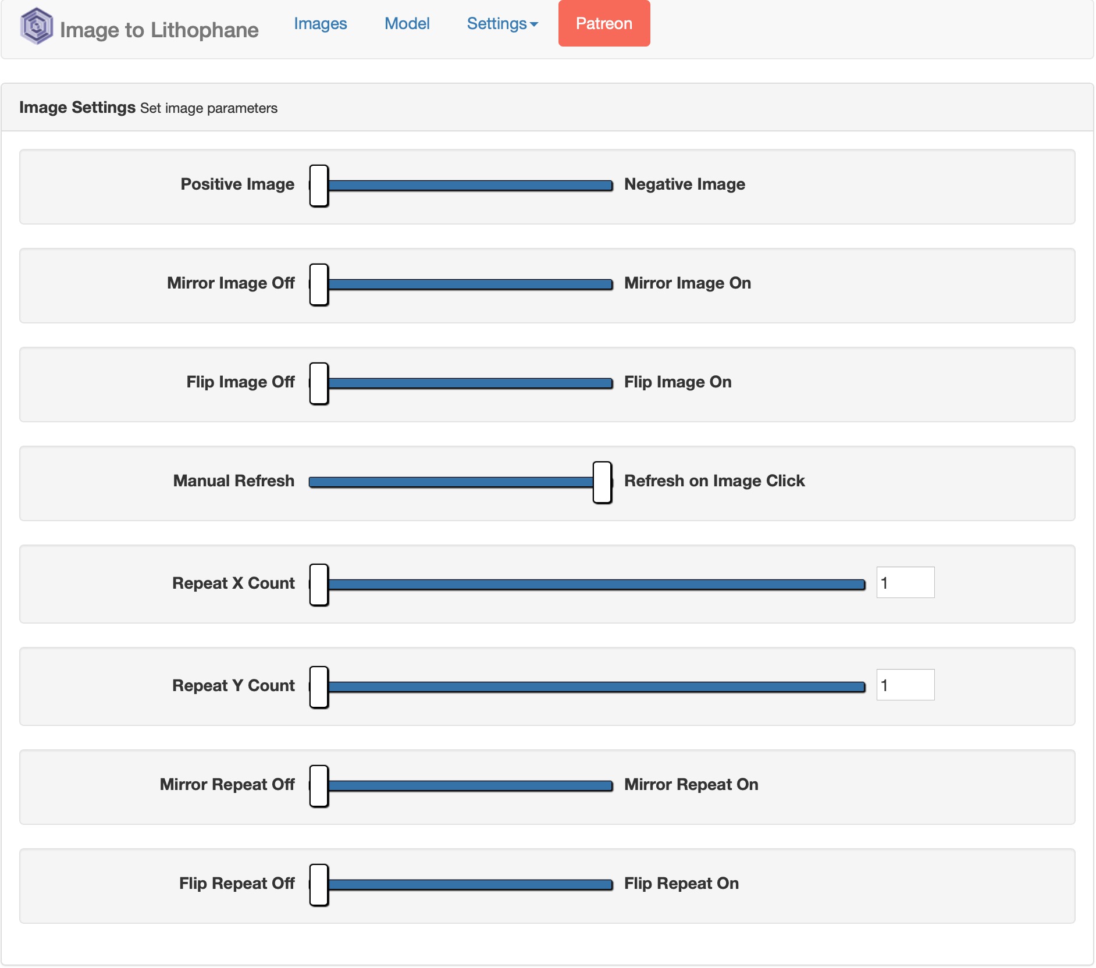Click the Image to Lithophane hexagon logo
The height and width of the screenshot is (968, 1096).
coord(37,26)
